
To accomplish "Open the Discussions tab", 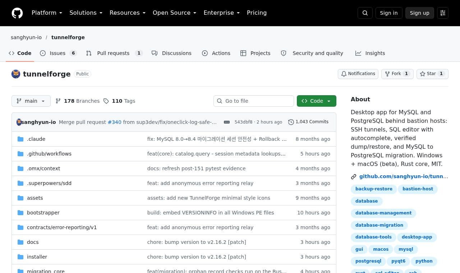I will click(x=171, y=53).
